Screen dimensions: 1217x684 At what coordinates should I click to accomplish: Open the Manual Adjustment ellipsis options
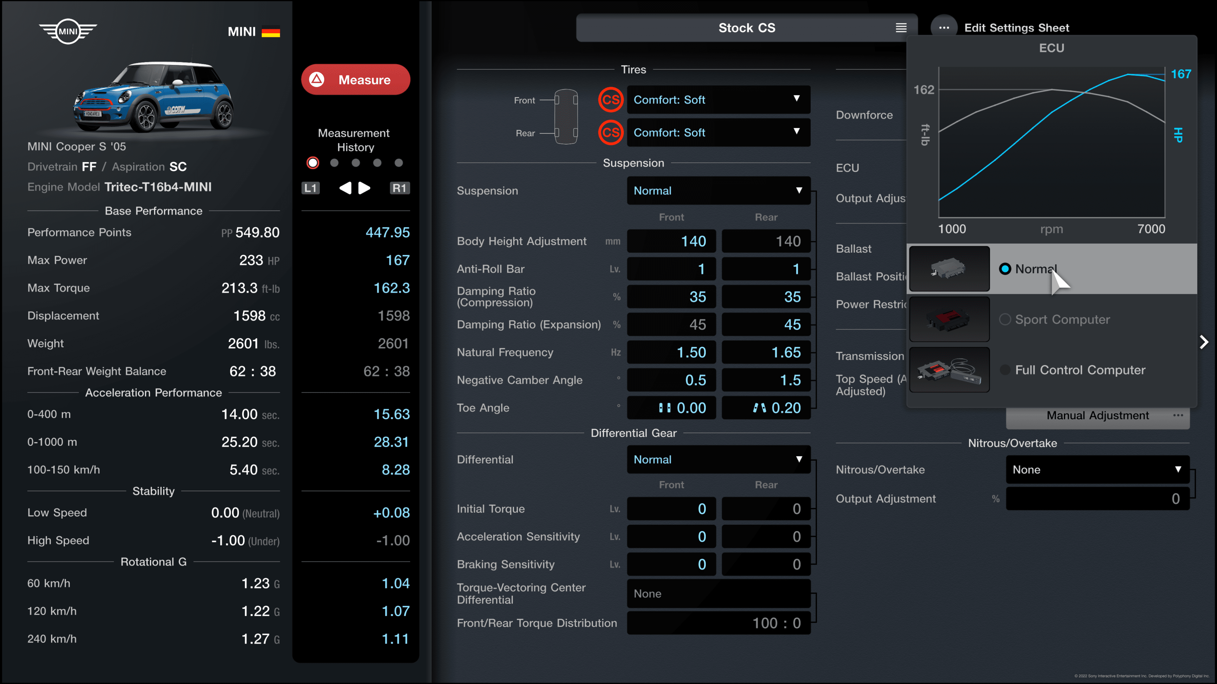point(1178,415)
